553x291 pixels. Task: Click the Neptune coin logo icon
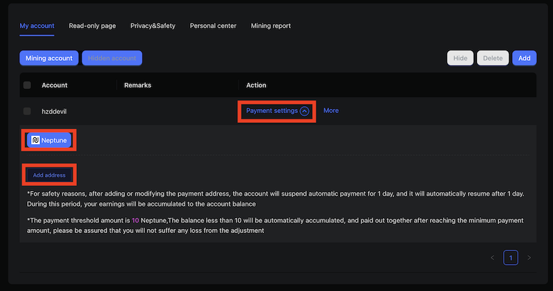point(35,140)
